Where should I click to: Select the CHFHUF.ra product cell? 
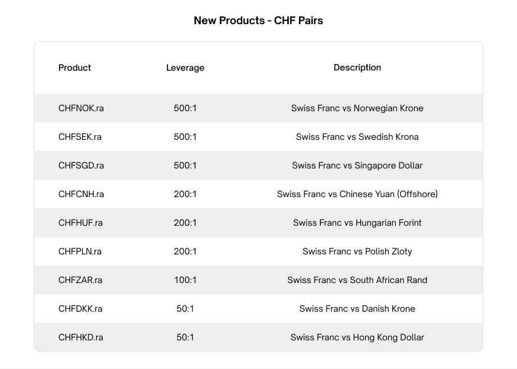point(80,222)
